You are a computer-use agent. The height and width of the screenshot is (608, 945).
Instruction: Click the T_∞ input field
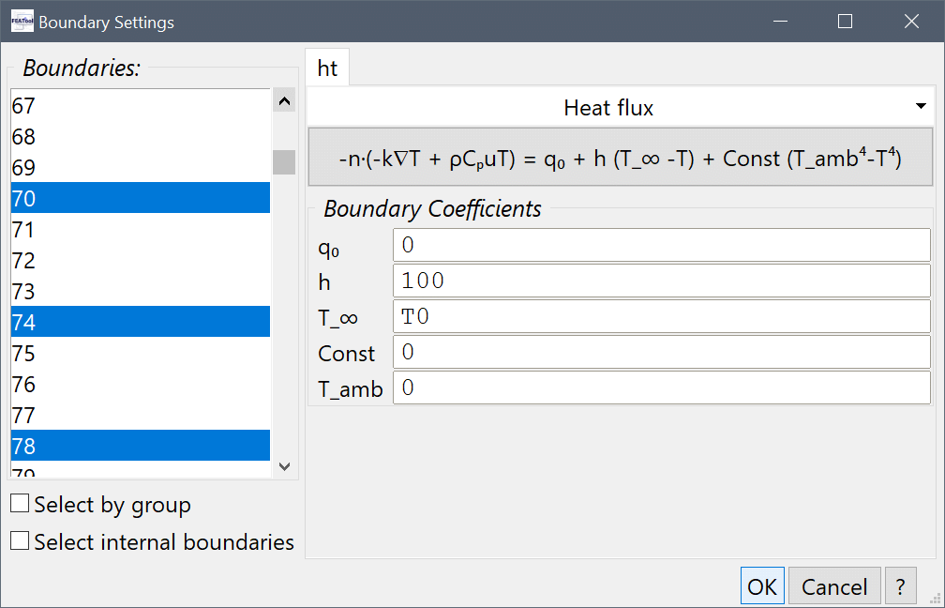(661, 316)
